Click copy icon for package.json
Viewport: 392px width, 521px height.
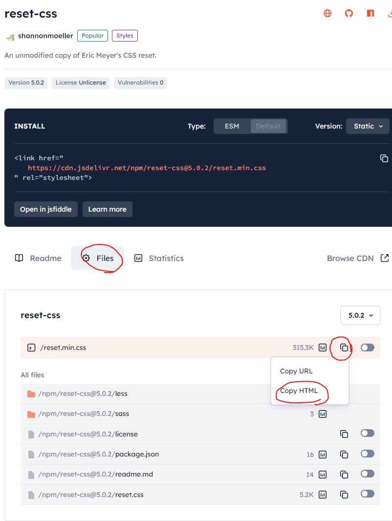pos(344,455)
